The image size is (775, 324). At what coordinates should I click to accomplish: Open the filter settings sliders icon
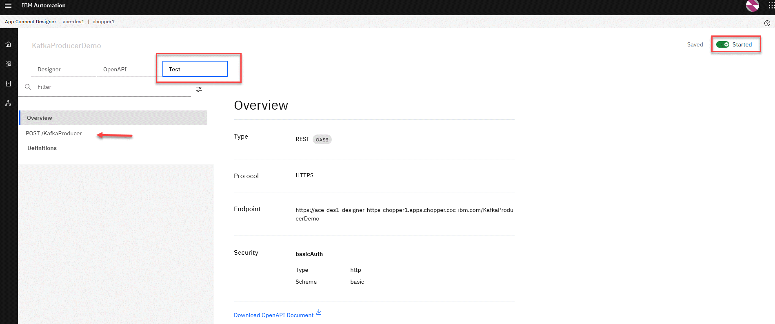pos(199,89)
